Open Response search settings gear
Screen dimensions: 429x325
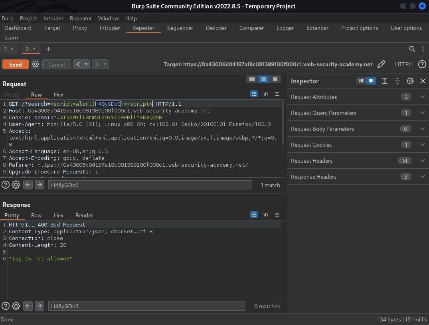16,306
